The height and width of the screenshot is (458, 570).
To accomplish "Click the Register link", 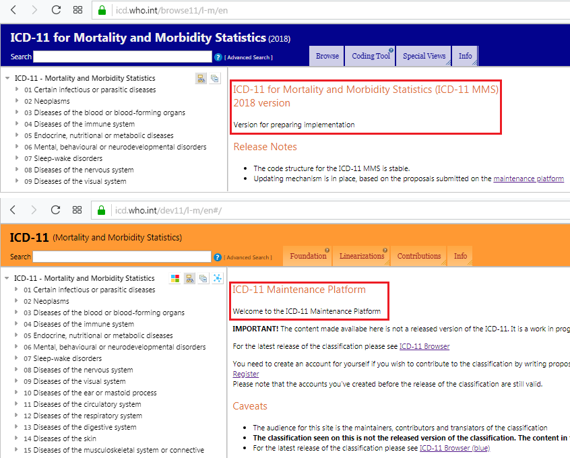I will [246, 374].
